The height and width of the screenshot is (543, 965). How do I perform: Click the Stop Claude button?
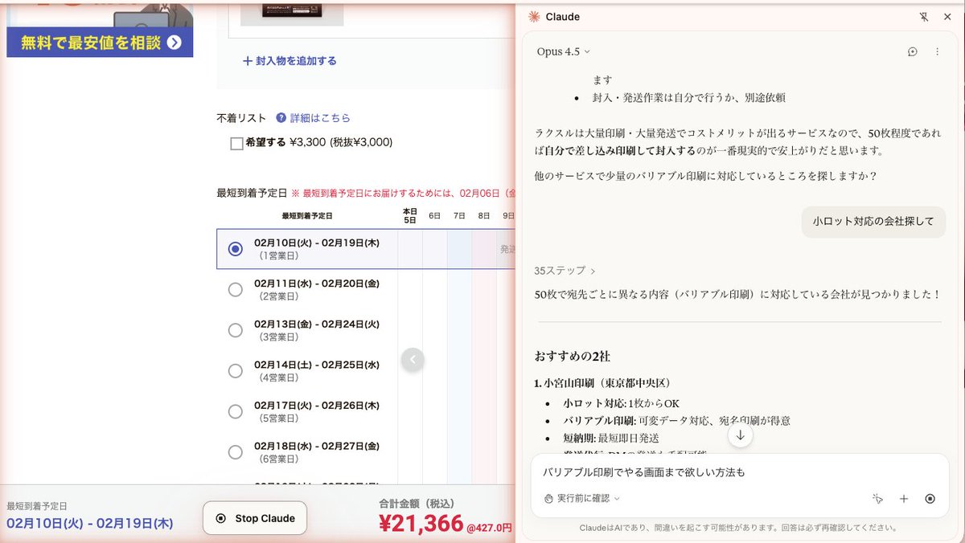pyautogui.click(x=256, y=518)
